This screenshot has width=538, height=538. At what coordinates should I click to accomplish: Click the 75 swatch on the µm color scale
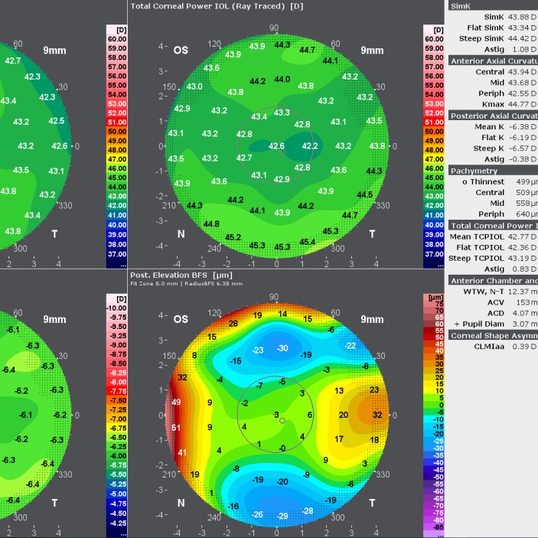click(434, 304)
